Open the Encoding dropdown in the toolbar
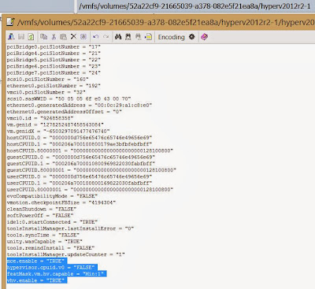 click(171, 37)
